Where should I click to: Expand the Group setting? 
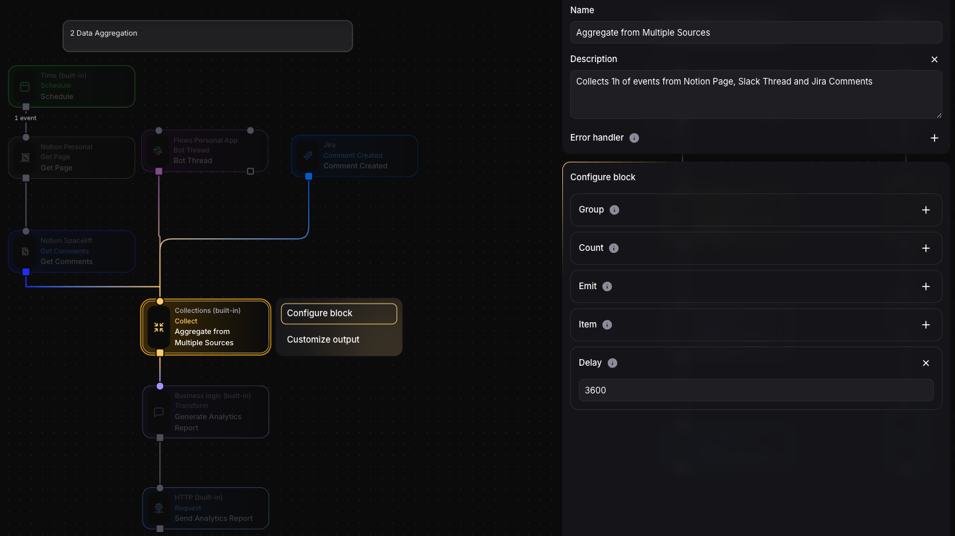click(925, 210)
